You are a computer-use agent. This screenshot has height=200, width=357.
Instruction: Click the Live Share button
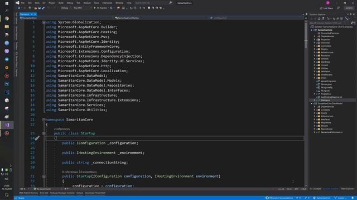(326, 8)
